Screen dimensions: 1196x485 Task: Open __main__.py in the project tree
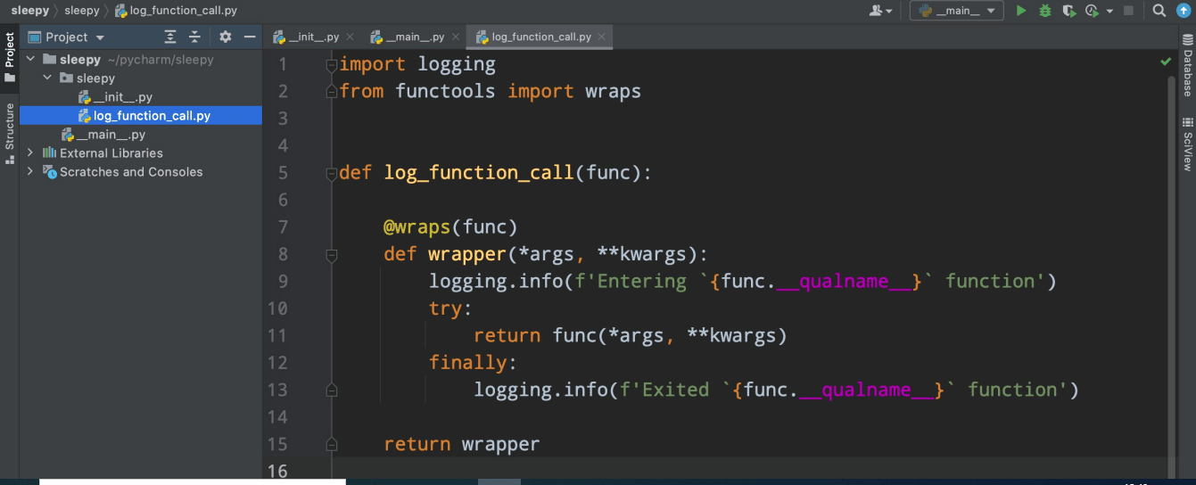(x=111, y=135)
